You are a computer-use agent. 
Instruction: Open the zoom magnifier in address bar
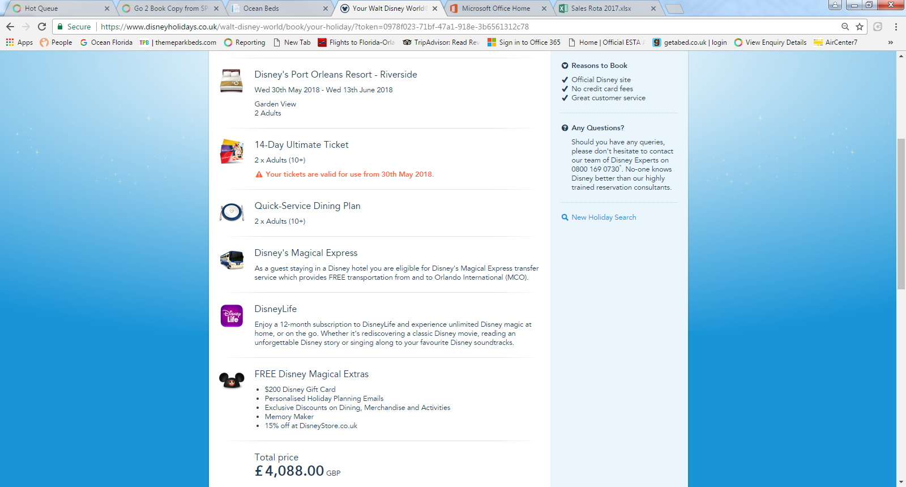(x=845, y=27)
